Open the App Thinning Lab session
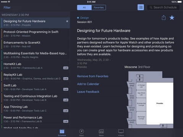Viewport: 183px width, 137px height. (x=35, y=109)
